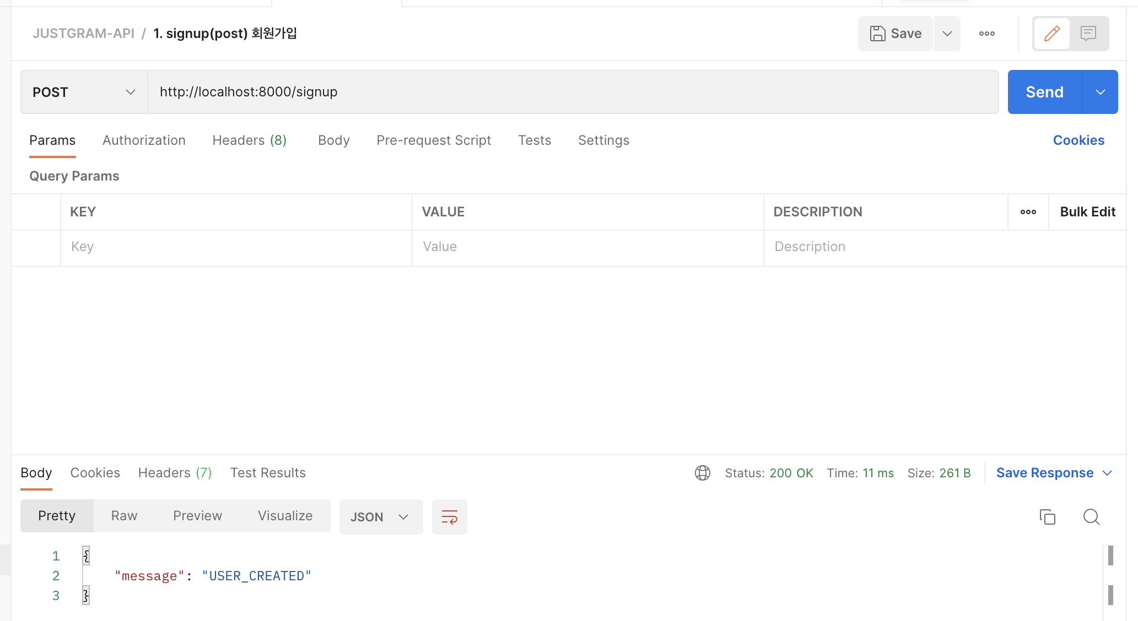Switch response view to Preview
1138x621 pixels.
coord(197,516)
